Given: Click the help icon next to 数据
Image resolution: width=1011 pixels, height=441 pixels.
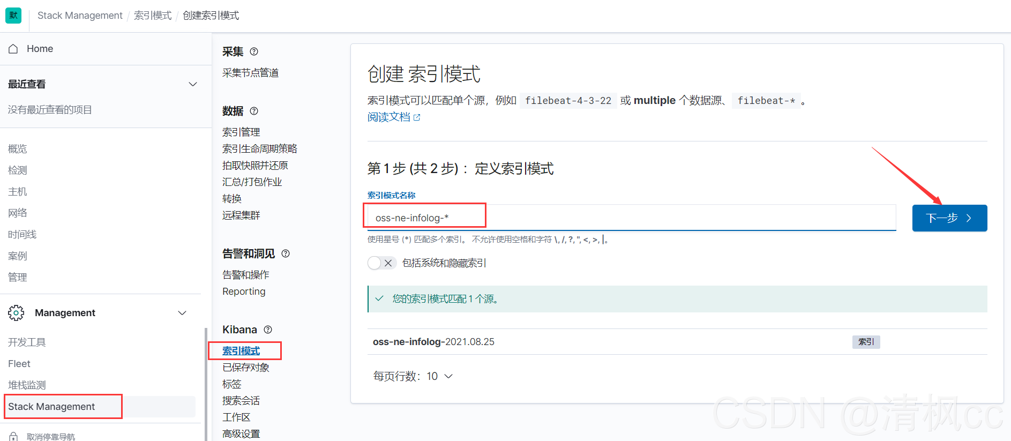Looking at the screenshot, I should pyautogui.click(x=254, y=111).
